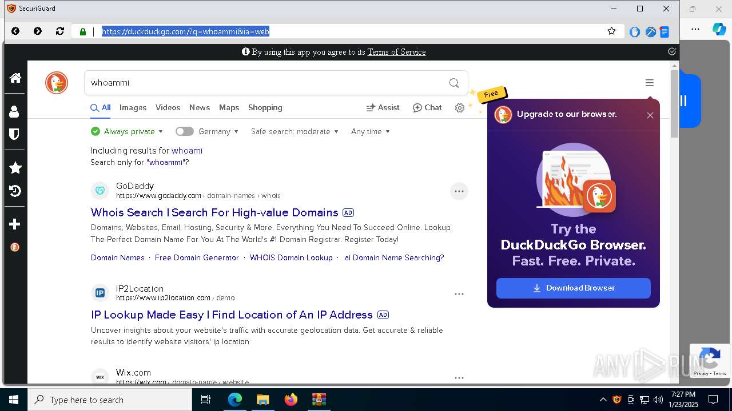
Task: Open search settings gear icon
Action: click(x=460, y=108)
